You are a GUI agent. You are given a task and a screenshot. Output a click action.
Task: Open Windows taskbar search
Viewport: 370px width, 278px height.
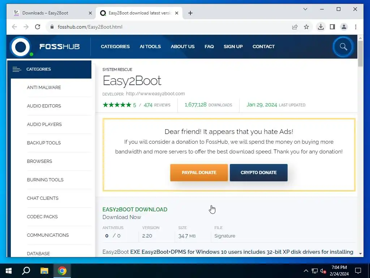tap(26, 271)
